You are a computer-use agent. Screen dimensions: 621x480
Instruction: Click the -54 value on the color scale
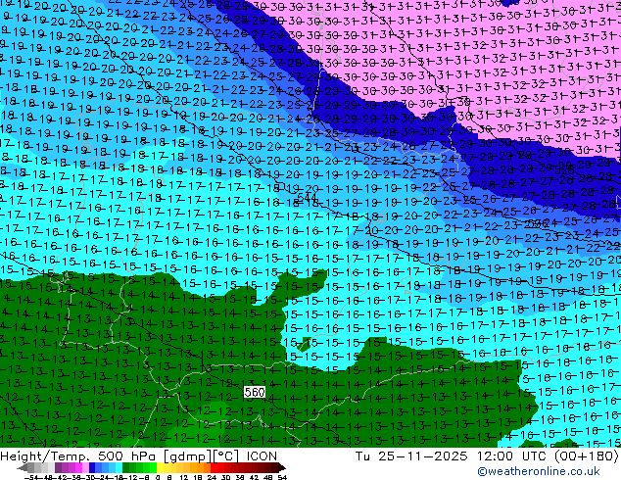[31, 478]
